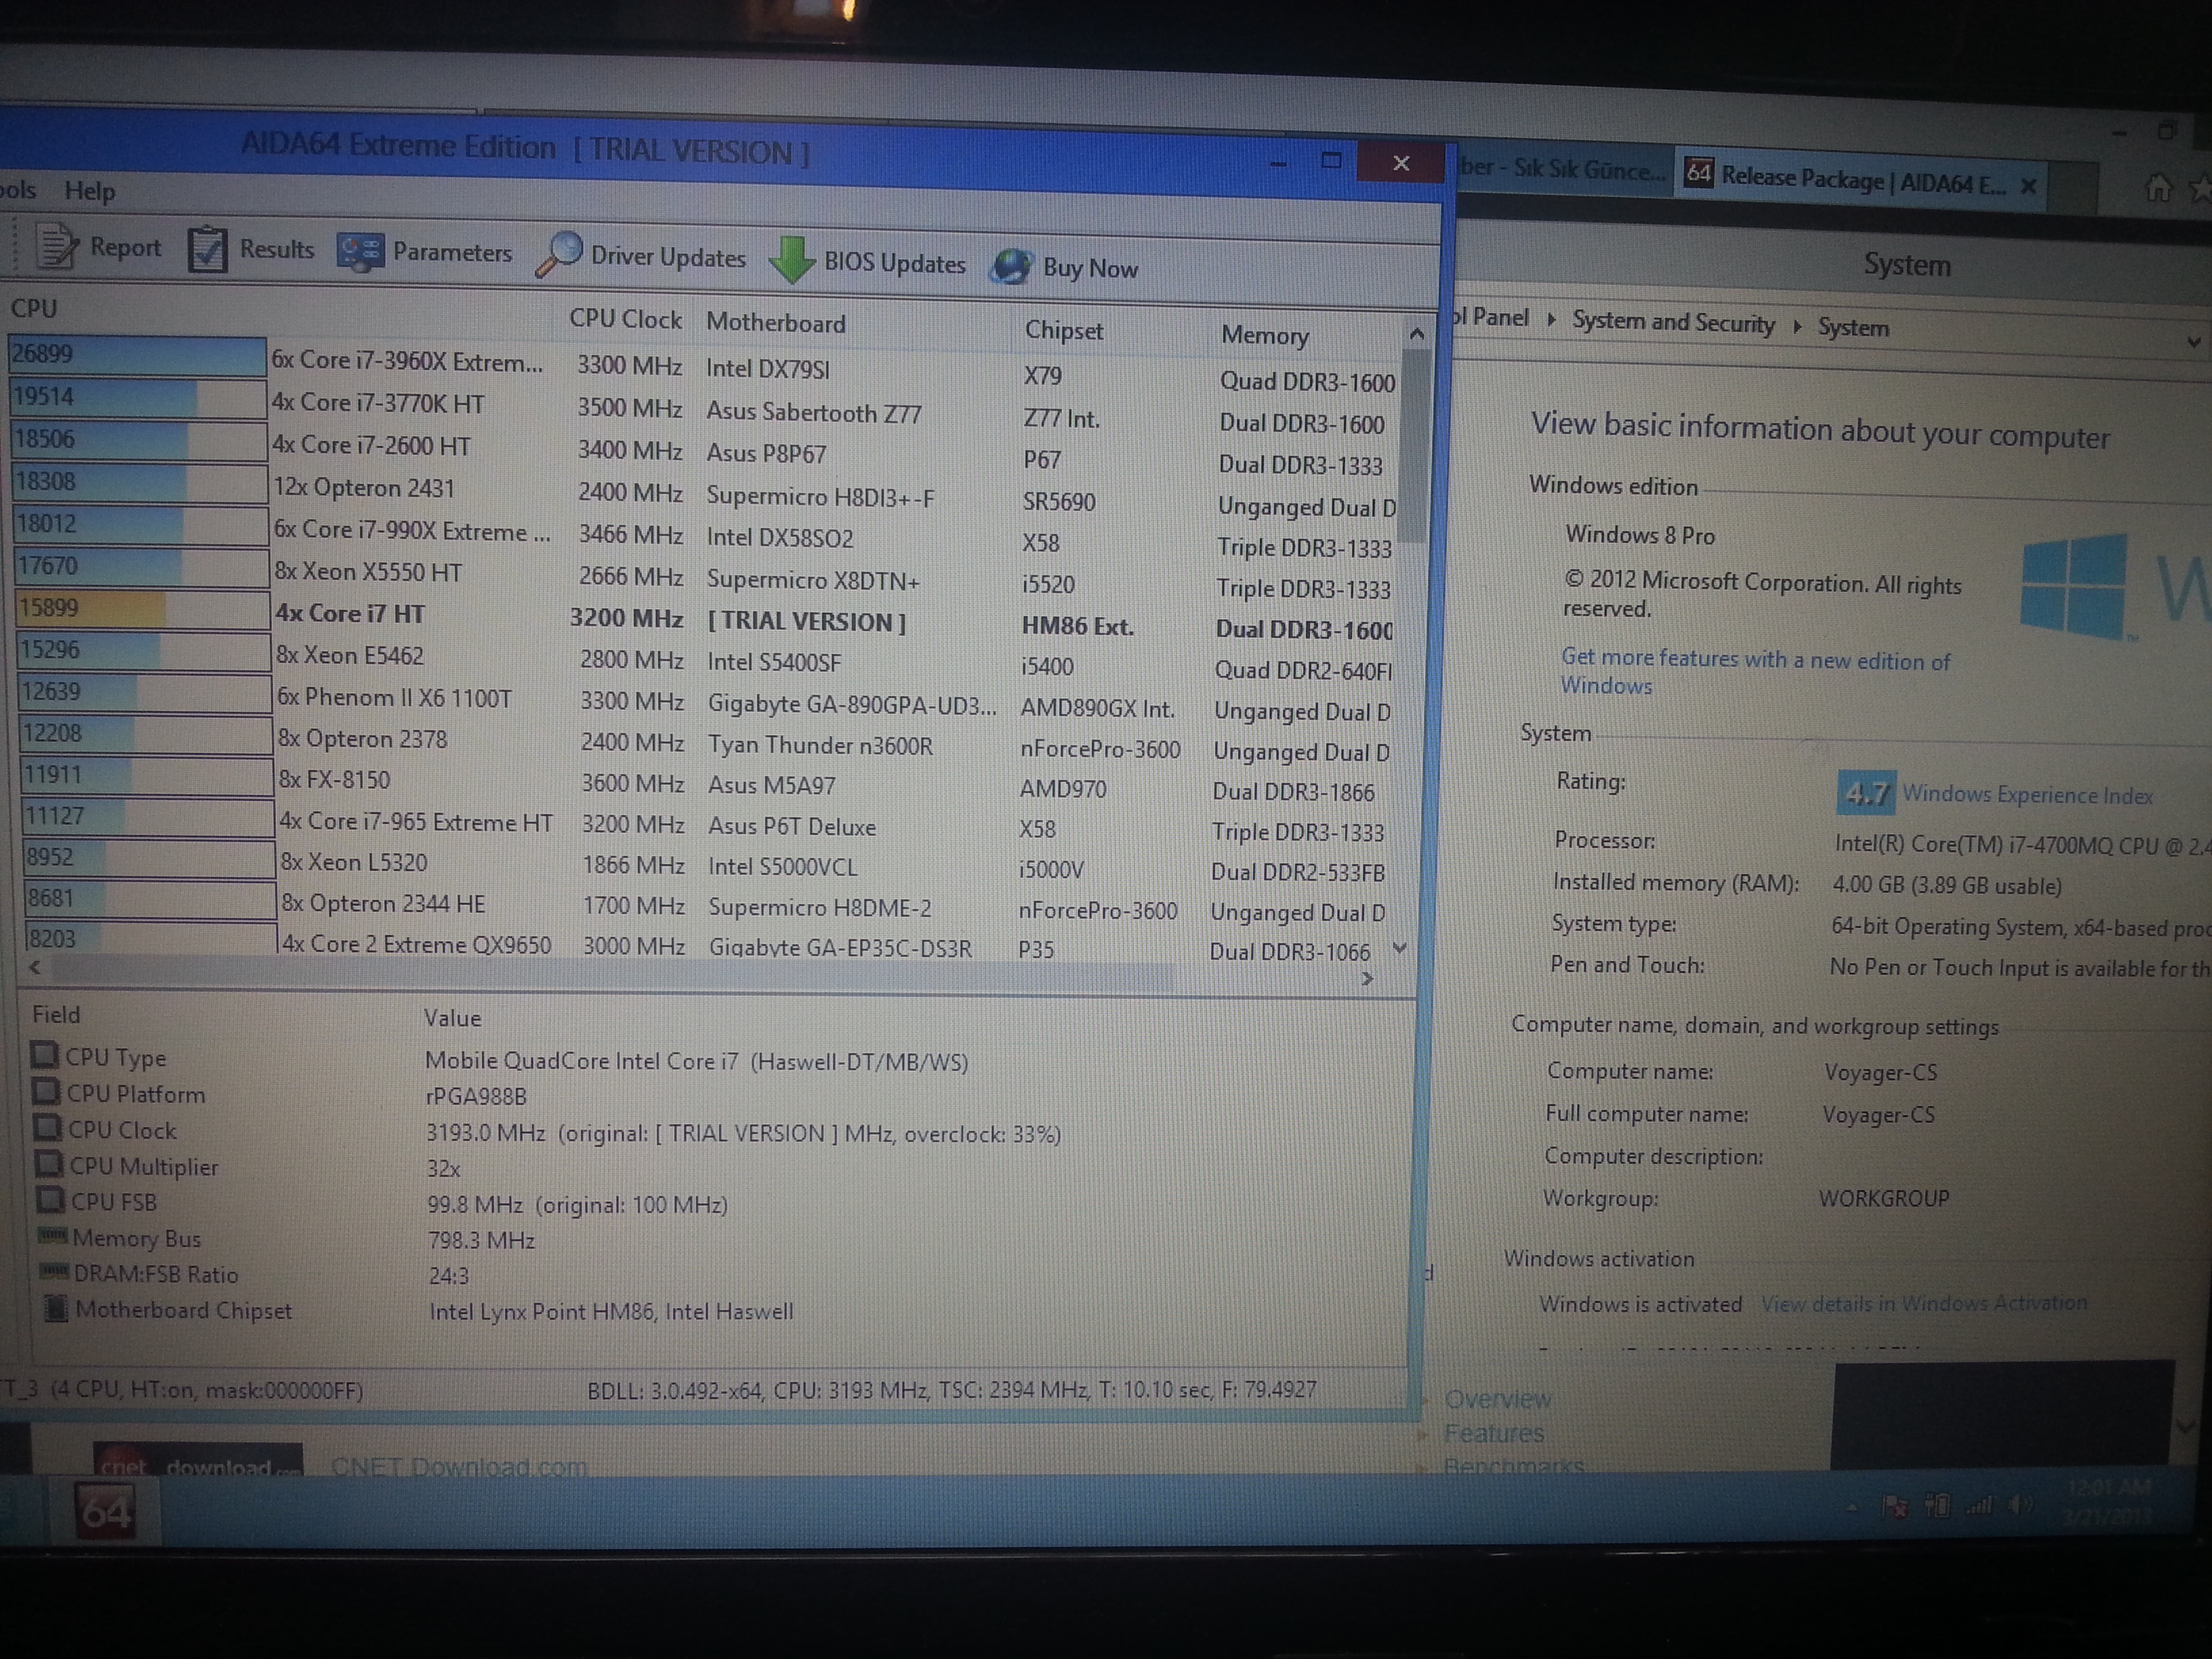
Task: Select the 4x Core i7 HT row
Action: coord(350,614)
